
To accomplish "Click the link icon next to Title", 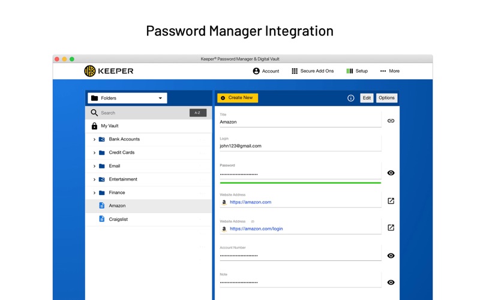I will 391,121.
